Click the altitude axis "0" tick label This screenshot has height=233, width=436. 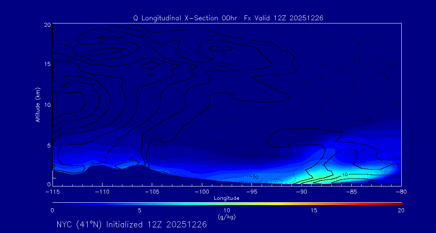49,184
